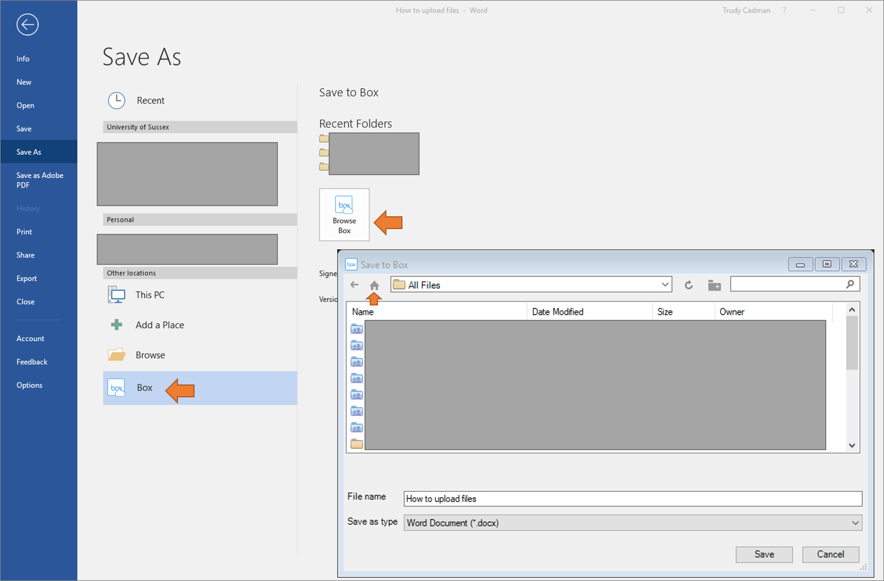Open the Print page

click(x=24, y=232)
